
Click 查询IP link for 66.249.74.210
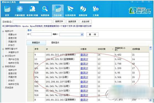(x=84, y=68)
